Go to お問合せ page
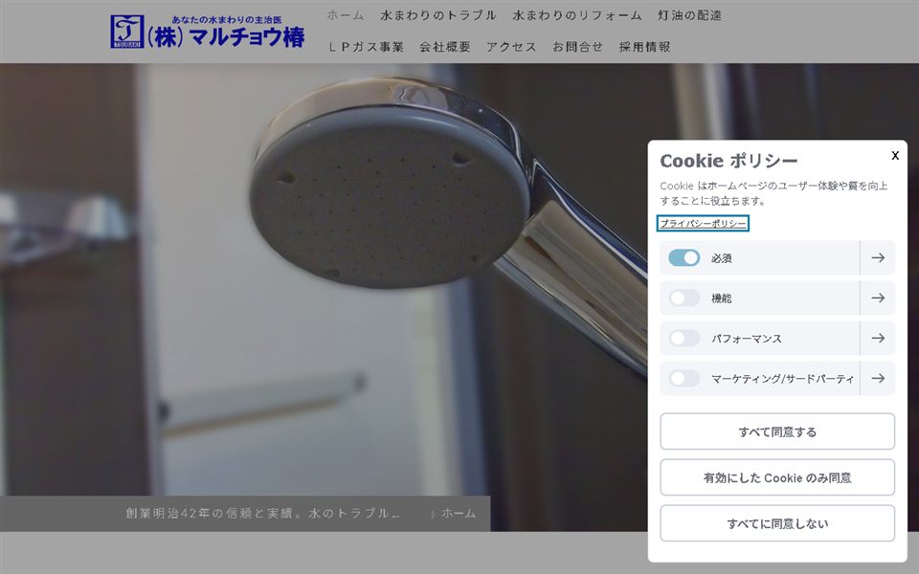The width and height of the screenshot is (919, 574). 577,47
